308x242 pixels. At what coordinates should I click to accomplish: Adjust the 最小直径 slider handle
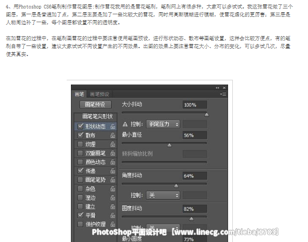pos(169,145)
